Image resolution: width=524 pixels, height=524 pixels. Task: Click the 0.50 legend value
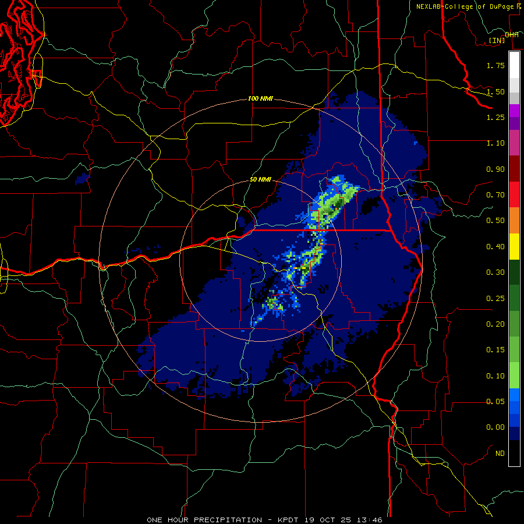coord(495,221)
